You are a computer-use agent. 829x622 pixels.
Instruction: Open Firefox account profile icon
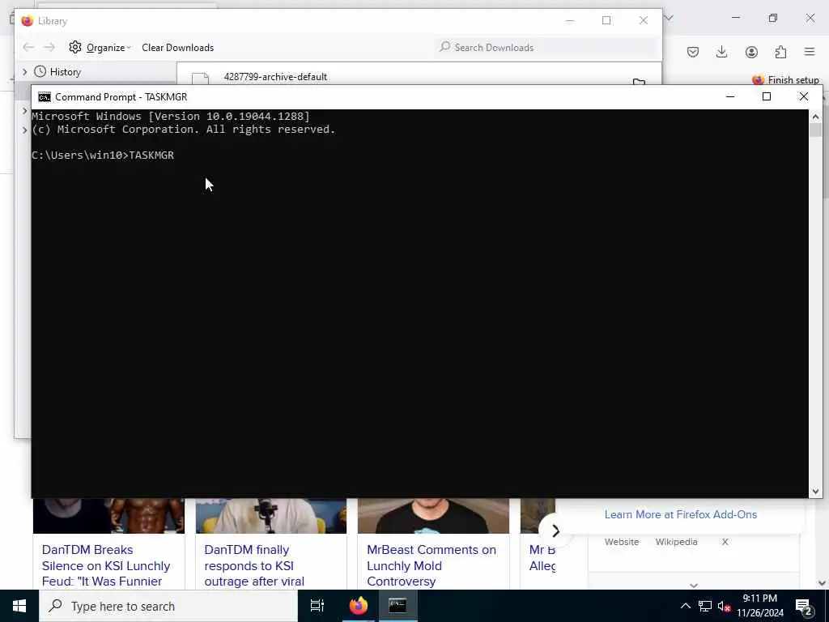pyautogui.click(x=751, y=52)
